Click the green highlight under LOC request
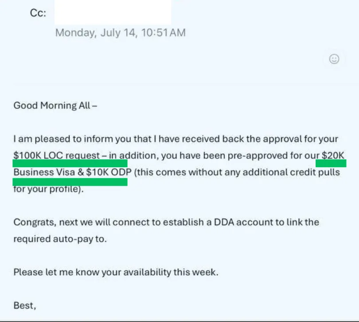 pyautogui.click(x=70, y=163)
